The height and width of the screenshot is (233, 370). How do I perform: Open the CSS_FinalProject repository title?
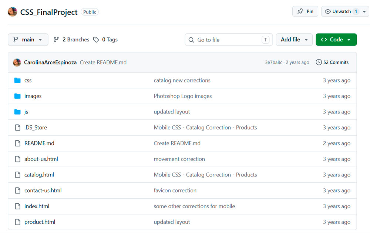tap(49, 12)
